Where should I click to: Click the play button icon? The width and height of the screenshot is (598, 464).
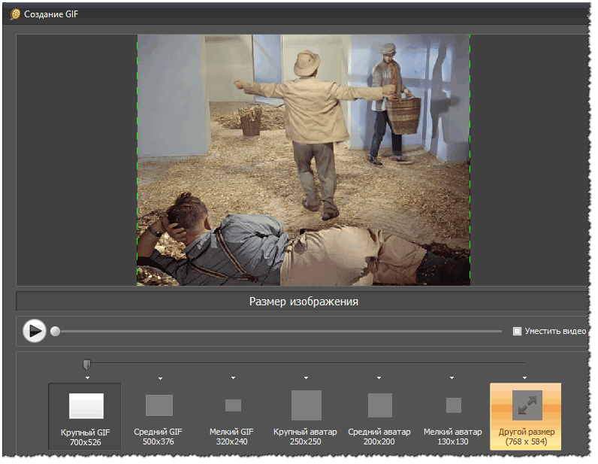(35, 331)
